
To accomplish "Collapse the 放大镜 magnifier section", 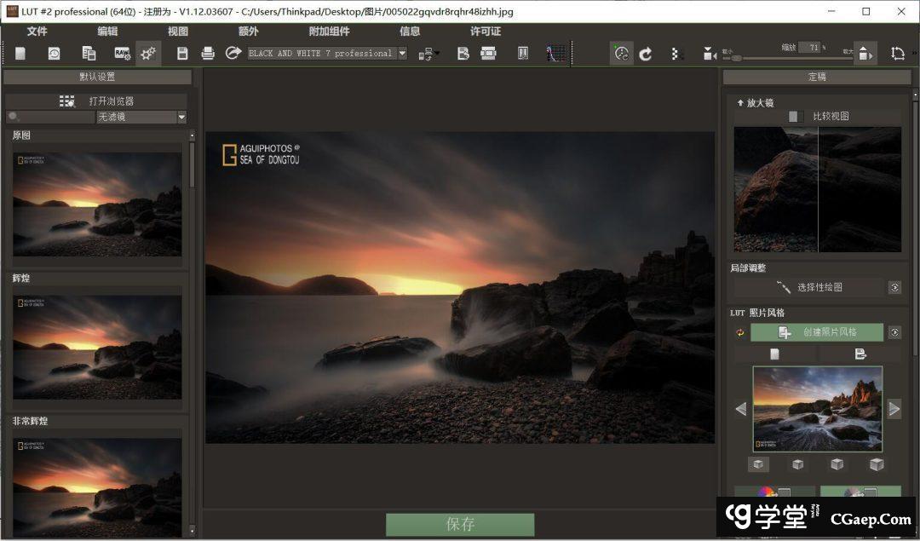I will click(740, 103).
